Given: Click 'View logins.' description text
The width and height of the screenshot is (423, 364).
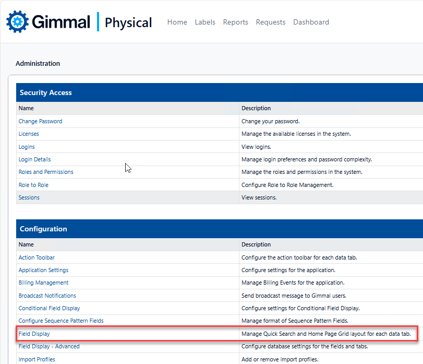Looking at the screenshot, I should (256, 147).
